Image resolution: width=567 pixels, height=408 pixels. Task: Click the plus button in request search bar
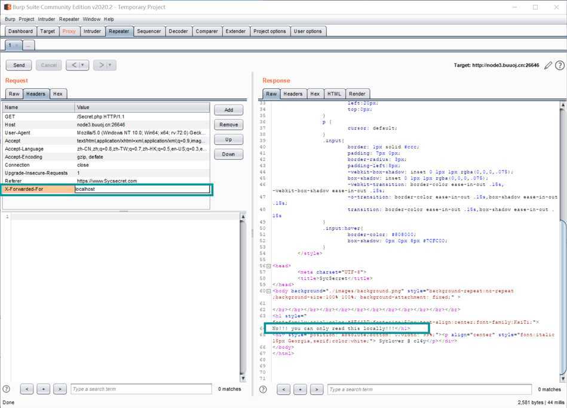(x=44, y=389)
